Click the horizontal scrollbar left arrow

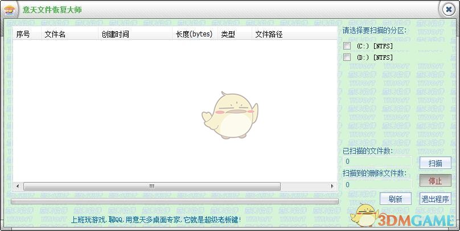coord(18,186)
